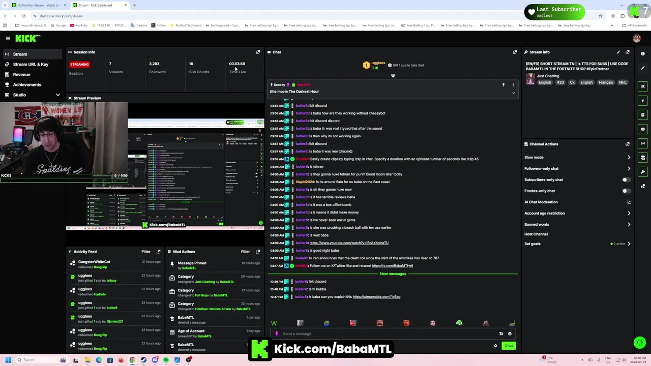651x366 pixels.
Task: Select the W emote in chat
Action: tap(274, 323)
